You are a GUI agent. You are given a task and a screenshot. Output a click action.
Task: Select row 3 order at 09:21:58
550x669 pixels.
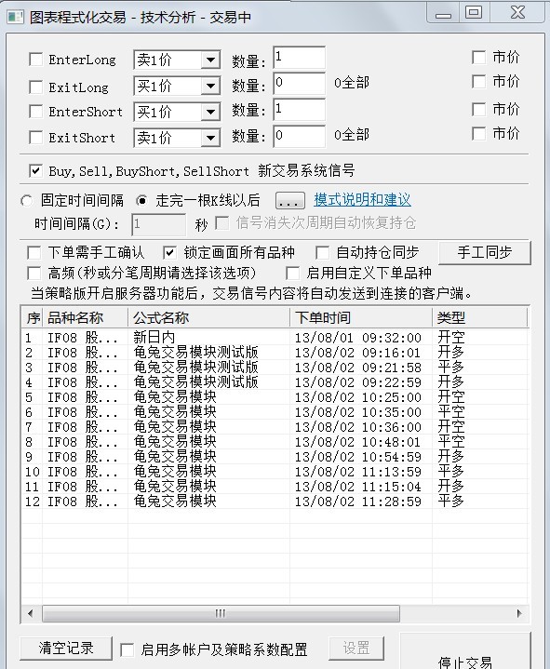(275, 368)
